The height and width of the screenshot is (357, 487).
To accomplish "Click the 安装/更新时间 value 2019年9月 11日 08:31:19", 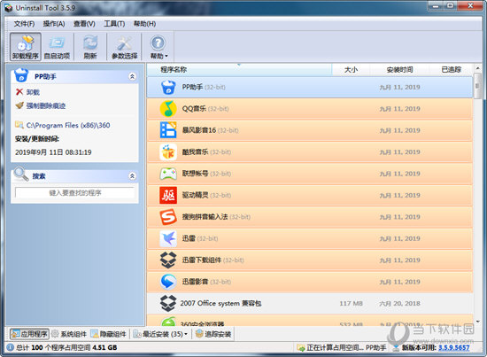I will [53, 152].
